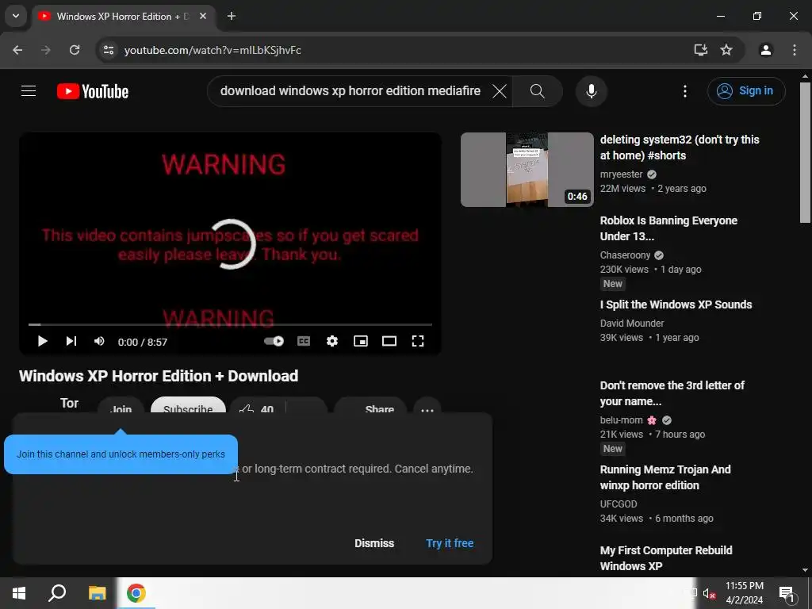Open the Chrome three-dot menu
Image resolution: width=812 pixels, height=609 pixels.
click(795, 50)
